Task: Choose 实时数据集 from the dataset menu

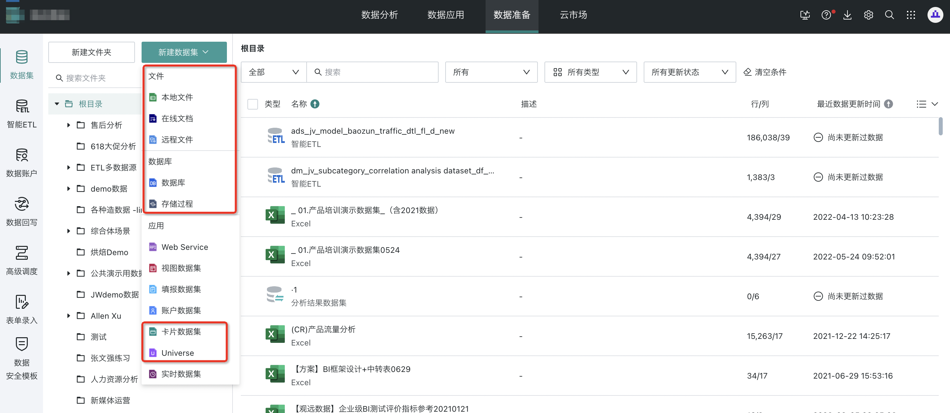Action: (190, 374)
